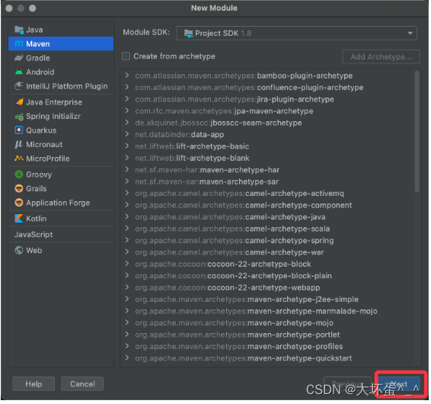Expand jpa-maven-archetype entry
Viewport: 431px width, 404px height.
[x=127, y=111]
